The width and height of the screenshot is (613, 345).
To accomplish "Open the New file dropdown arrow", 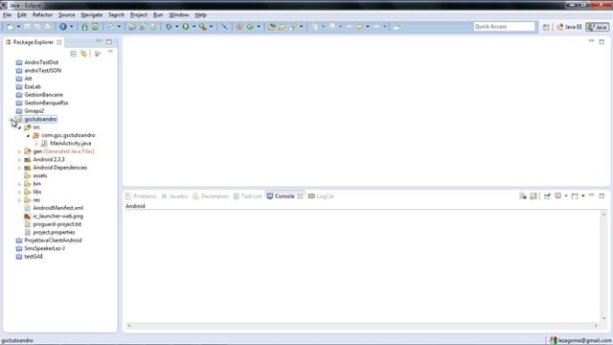I will 18,27.
